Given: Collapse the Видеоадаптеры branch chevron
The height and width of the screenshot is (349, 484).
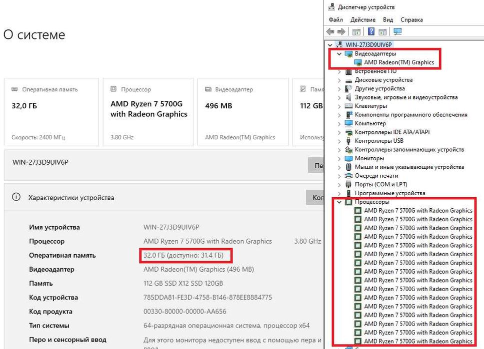Looking at the screenshot, I should (x=339, y=53).
